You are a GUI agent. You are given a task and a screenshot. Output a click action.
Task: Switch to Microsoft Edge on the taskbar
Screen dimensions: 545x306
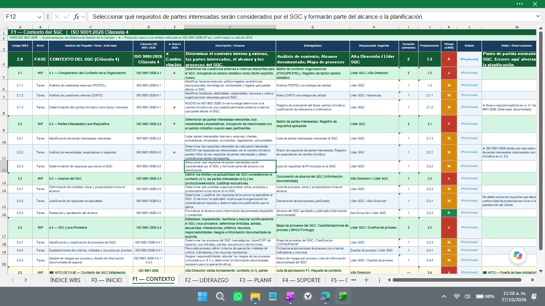(325, 296)
